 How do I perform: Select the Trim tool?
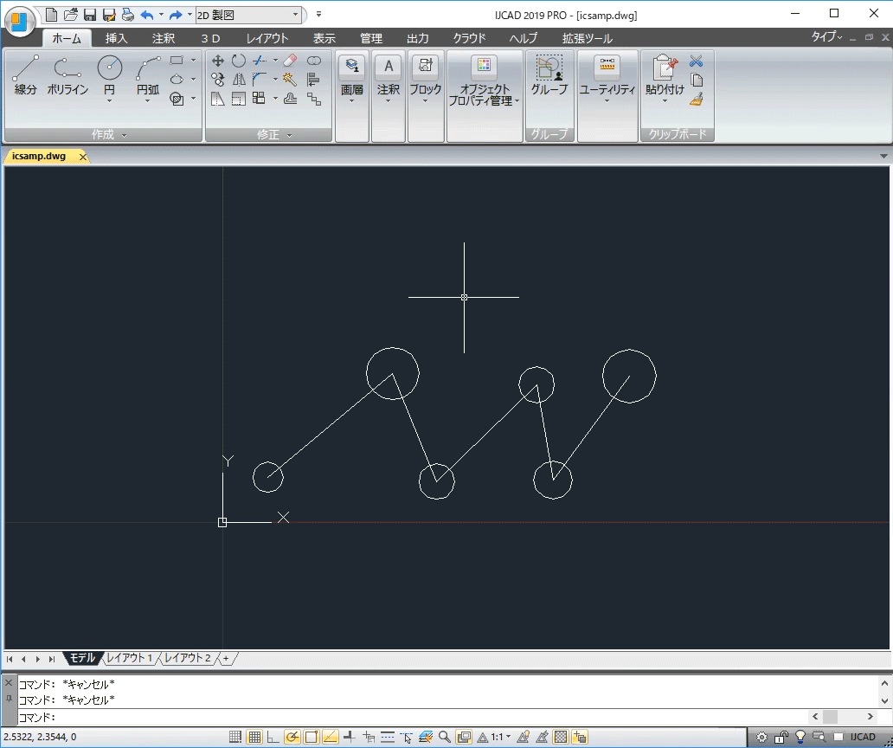tap(260, 61)
